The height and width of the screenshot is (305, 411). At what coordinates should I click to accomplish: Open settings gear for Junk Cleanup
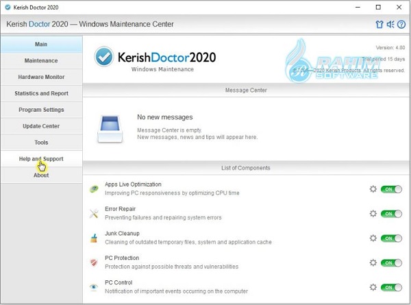(x=373, y=238)
